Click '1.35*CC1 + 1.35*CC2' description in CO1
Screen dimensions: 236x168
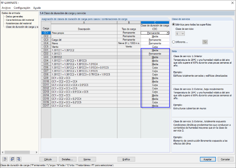click(x=84, y=50)
